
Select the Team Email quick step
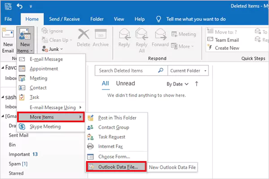pos(223,40)
